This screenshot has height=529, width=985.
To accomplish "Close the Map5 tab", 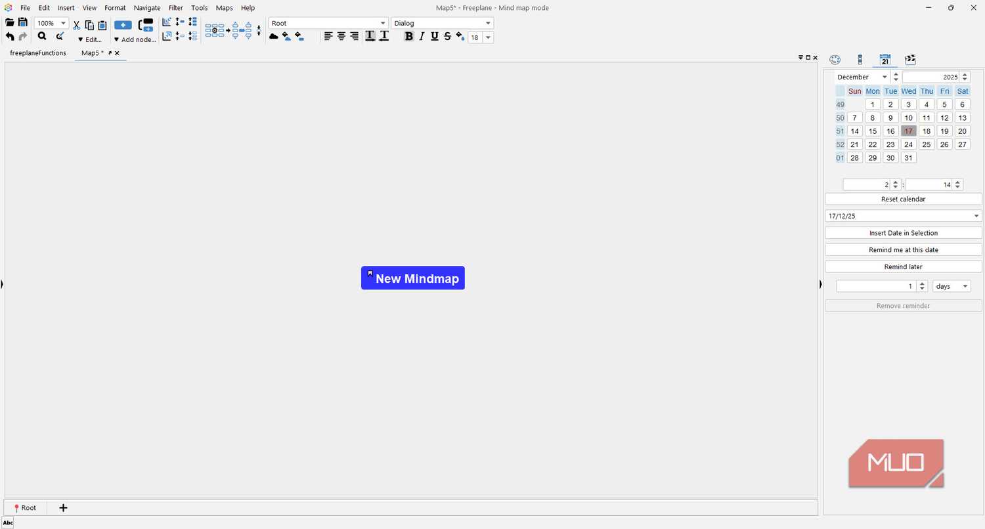I will 117,53.
